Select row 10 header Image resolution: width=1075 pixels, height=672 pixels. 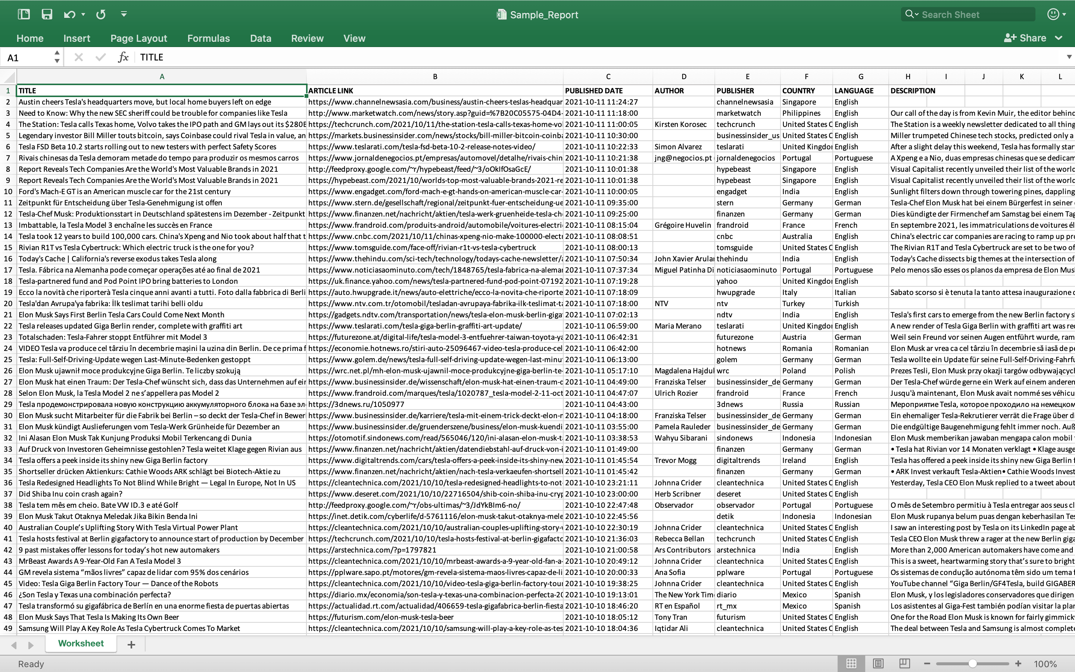coord(8,192)
